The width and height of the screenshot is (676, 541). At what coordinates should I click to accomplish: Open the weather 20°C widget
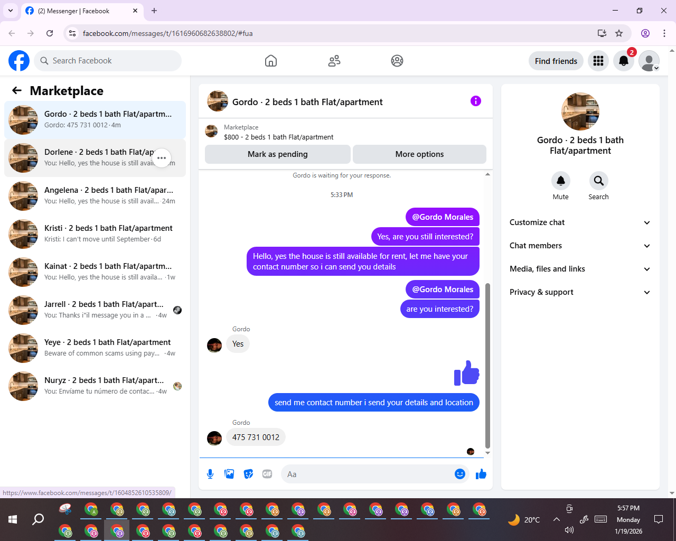[524, 520]
